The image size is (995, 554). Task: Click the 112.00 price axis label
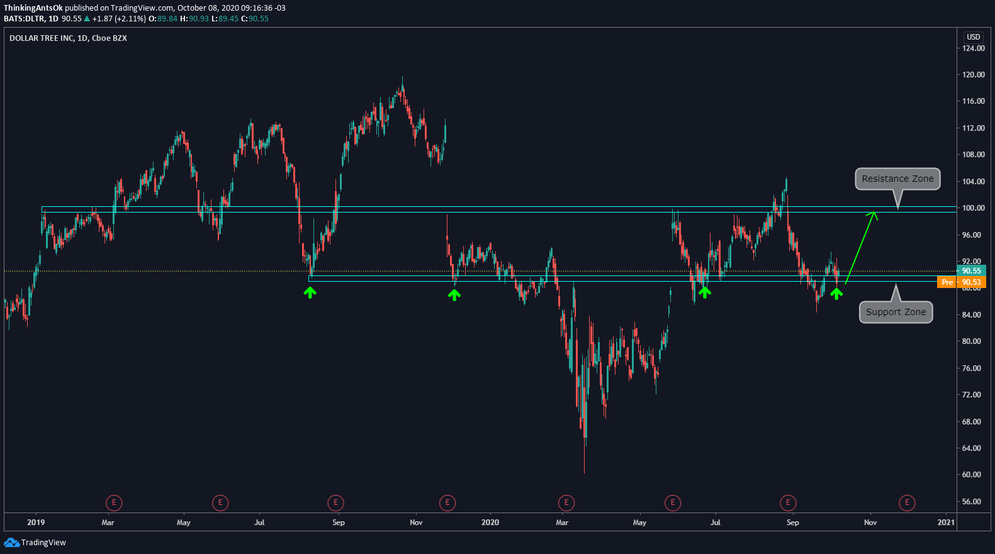coord(974,128)
